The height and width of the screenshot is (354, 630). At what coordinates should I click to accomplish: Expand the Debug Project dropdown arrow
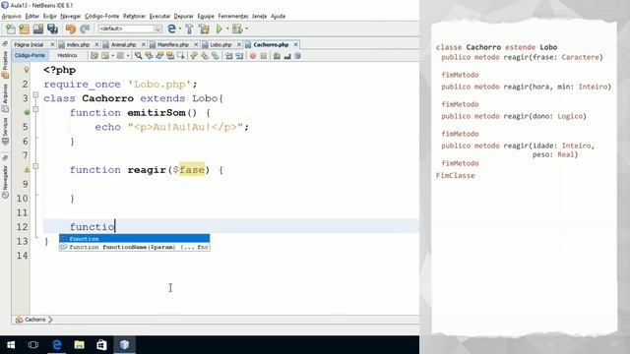pyautogui.click(x=246, y=29)
